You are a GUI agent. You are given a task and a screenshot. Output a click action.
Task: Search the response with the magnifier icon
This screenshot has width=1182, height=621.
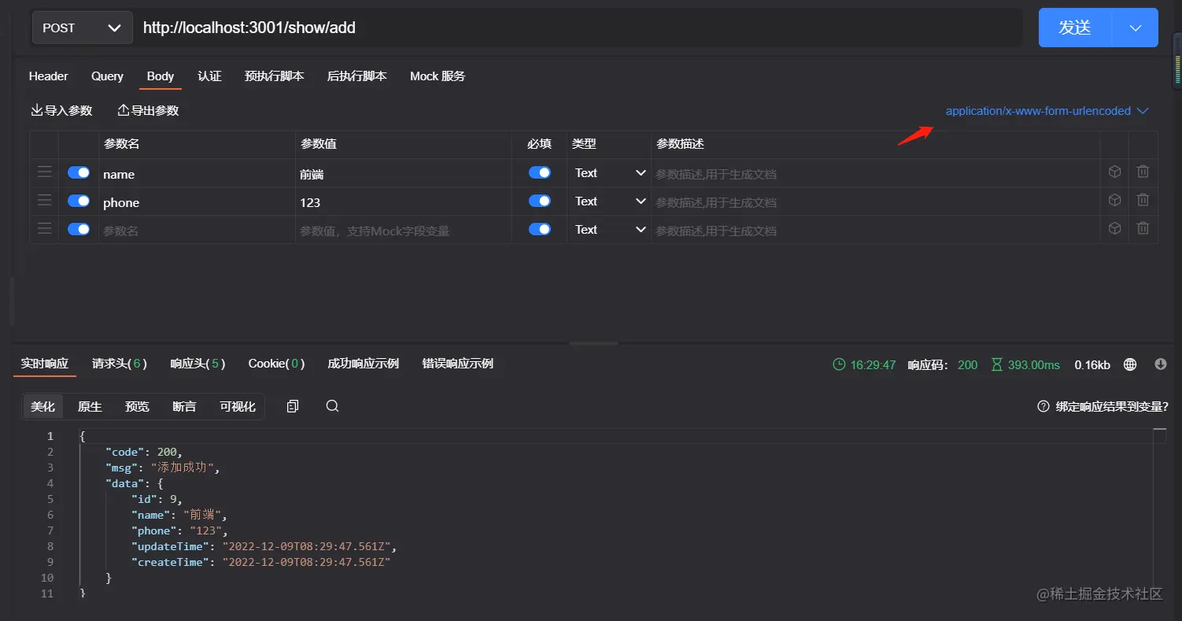click(332, 406)
